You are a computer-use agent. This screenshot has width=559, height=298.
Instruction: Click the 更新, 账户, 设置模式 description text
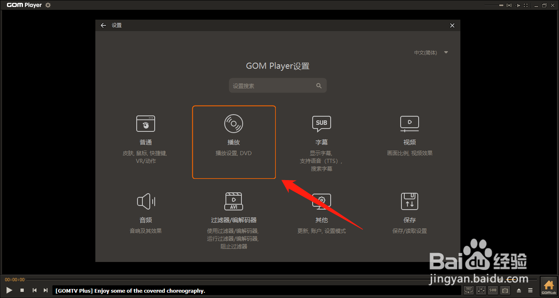tap(322, 231)
